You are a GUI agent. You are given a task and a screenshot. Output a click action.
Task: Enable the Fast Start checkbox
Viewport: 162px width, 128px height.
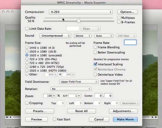55,119
